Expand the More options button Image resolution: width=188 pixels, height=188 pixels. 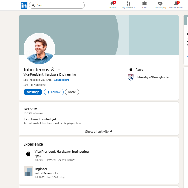72,92
